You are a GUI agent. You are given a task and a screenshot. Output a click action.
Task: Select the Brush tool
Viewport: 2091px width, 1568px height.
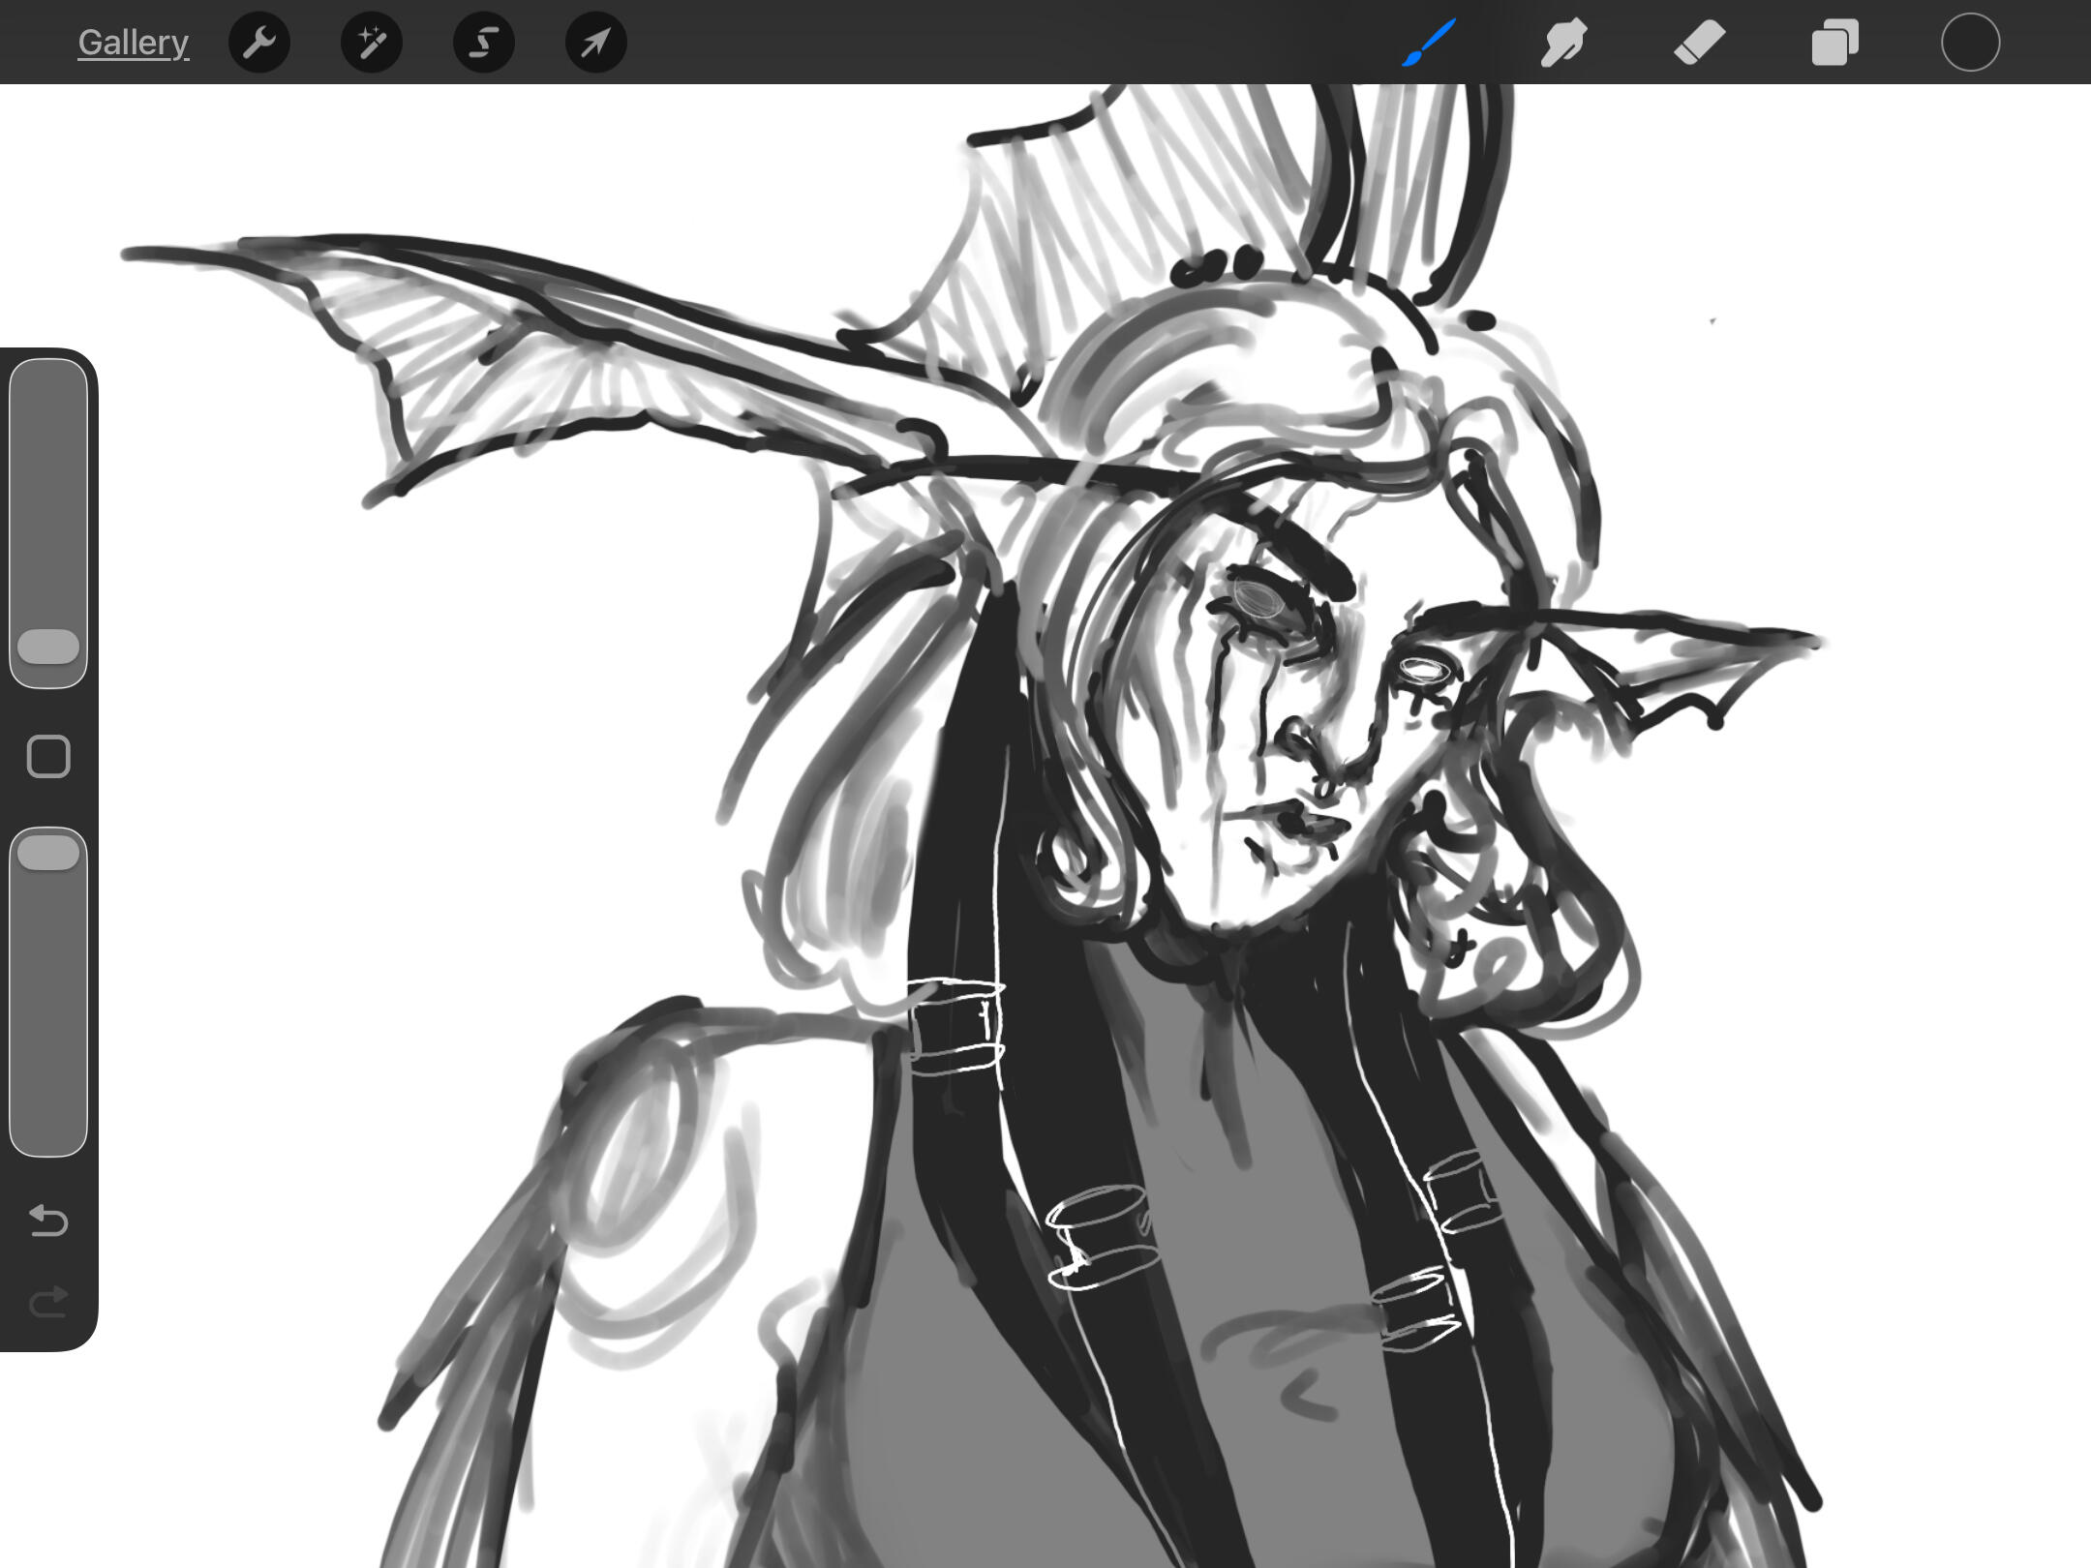click(1429, 43)
